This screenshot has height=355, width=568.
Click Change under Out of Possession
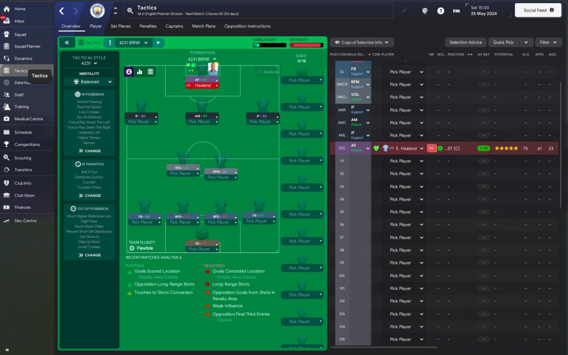[90, 255]
